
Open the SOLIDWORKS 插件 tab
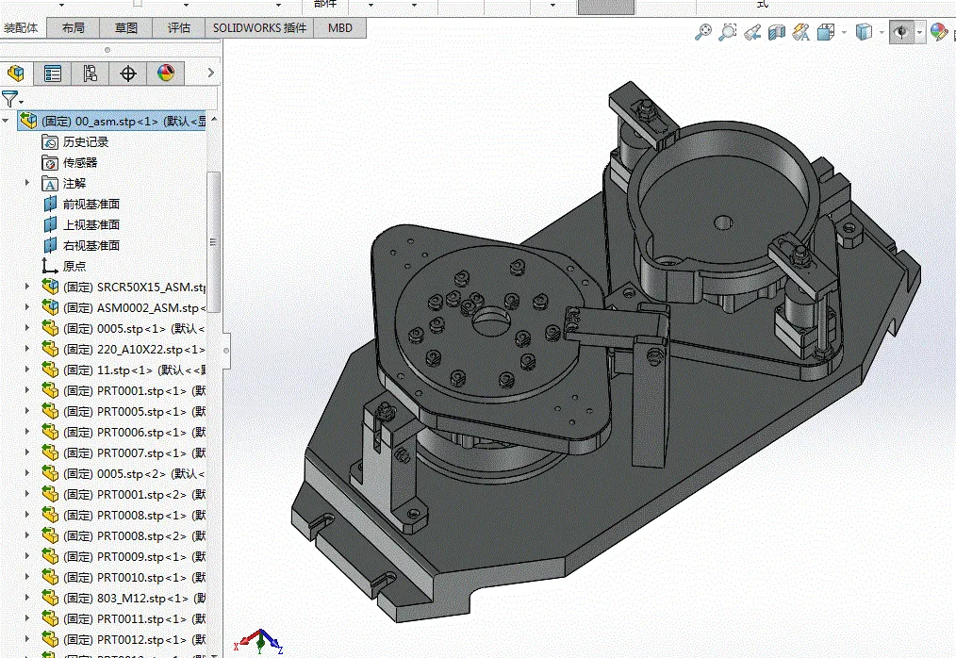tap(259, 27)
